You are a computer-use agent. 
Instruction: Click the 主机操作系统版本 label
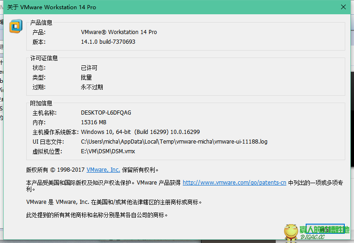[56, 132]
